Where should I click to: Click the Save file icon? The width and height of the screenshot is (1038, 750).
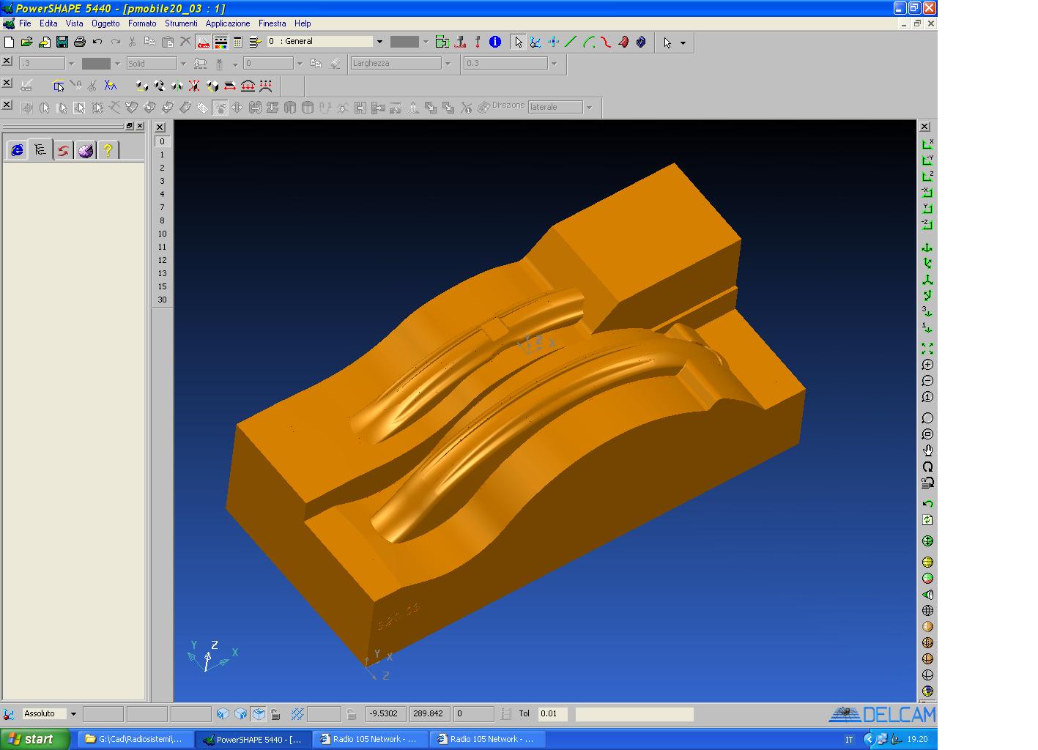(62, 42)
